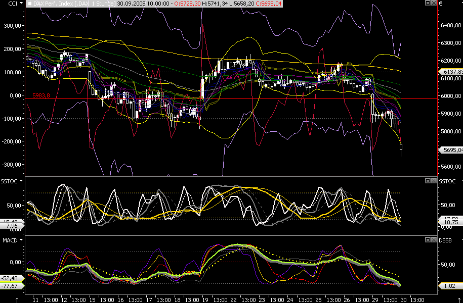Click the euro currency symbol
The height and width of the screenshot is (303, 463).
(x=440, y=4)
